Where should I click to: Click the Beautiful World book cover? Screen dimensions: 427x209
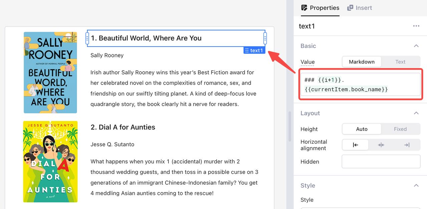coord(50,73)
